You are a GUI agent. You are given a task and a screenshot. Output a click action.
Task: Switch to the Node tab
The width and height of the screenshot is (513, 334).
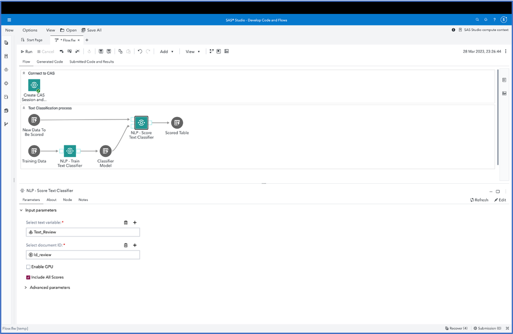pyautogui.click(x=67, y=200)
